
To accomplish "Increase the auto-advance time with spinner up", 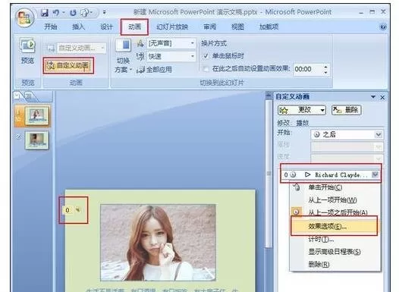I will [326, 67].
